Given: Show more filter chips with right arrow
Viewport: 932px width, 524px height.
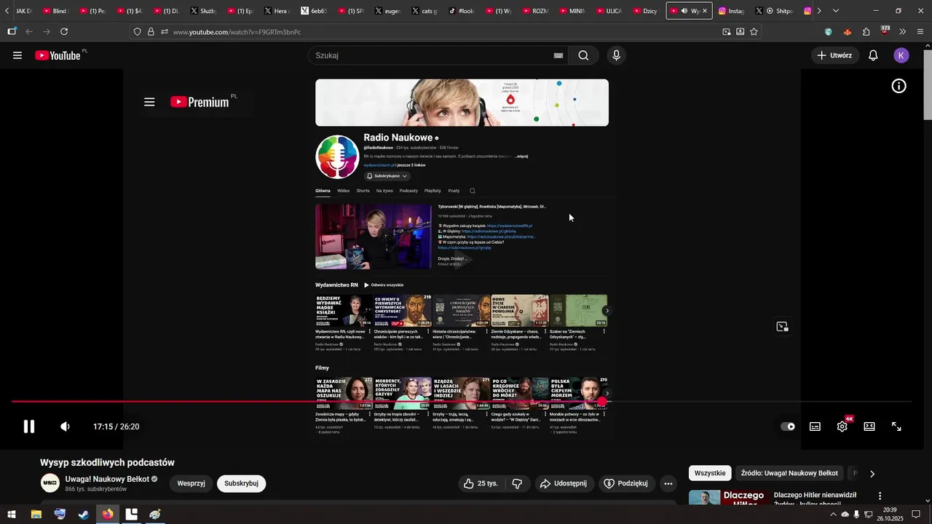Looking at the screenshot, I should pos(872,474).
